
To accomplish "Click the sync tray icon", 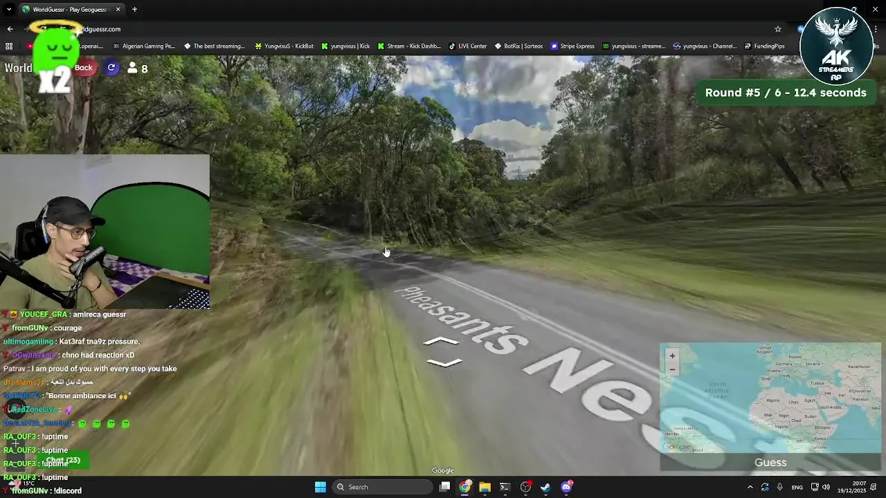I will pyautogui.click(x=765, y=487).
